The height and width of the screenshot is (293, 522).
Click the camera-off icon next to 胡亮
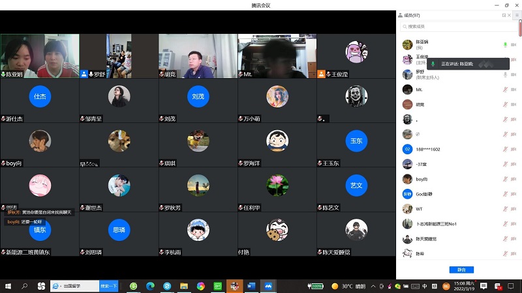pyautogui.click(x=513, y=104)
